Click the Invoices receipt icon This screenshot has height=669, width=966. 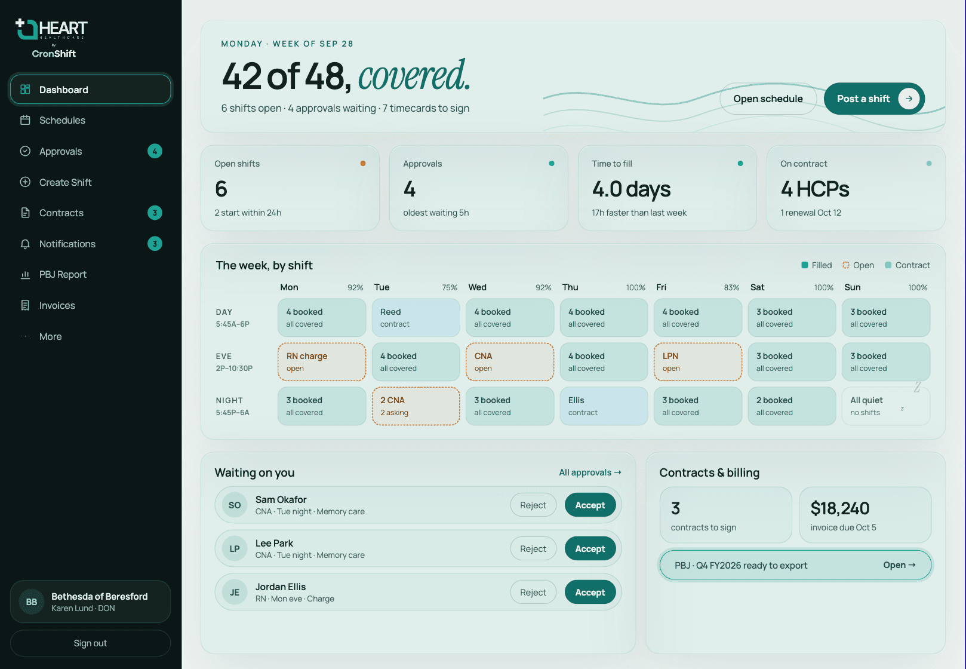(25, 305)
